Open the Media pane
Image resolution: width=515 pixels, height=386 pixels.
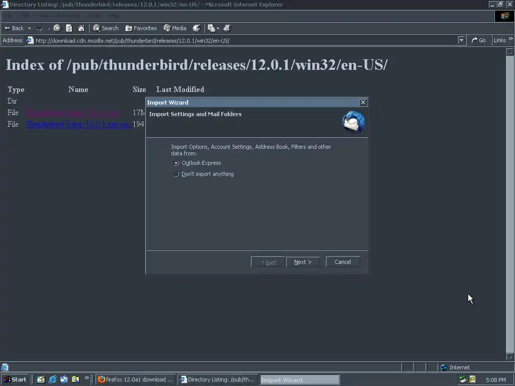coord(175,28)
